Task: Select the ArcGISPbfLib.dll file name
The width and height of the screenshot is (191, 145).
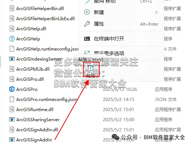Action: coord(33,69)
